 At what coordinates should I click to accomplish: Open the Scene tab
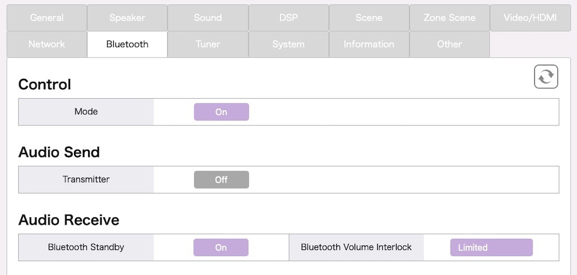click(x=369, y=18)
